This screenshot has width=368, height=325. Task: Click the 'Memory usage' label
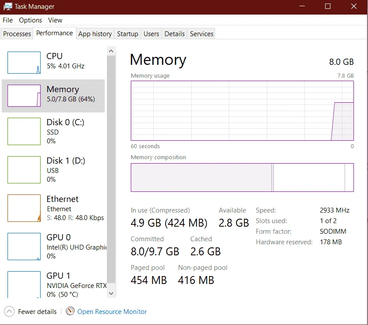(x=150, y=76)
